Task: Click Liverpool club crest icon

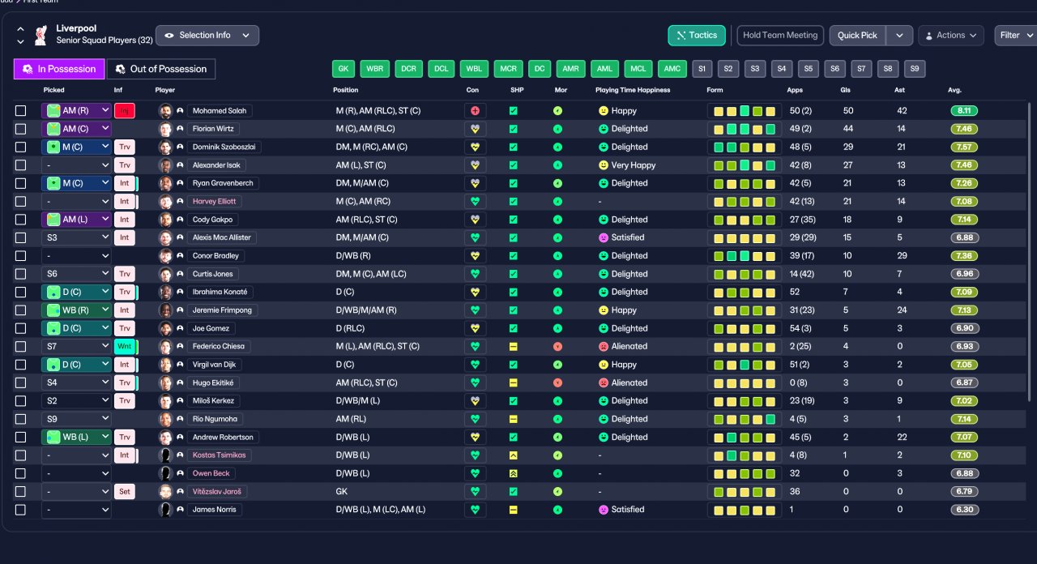Action: 41,35
